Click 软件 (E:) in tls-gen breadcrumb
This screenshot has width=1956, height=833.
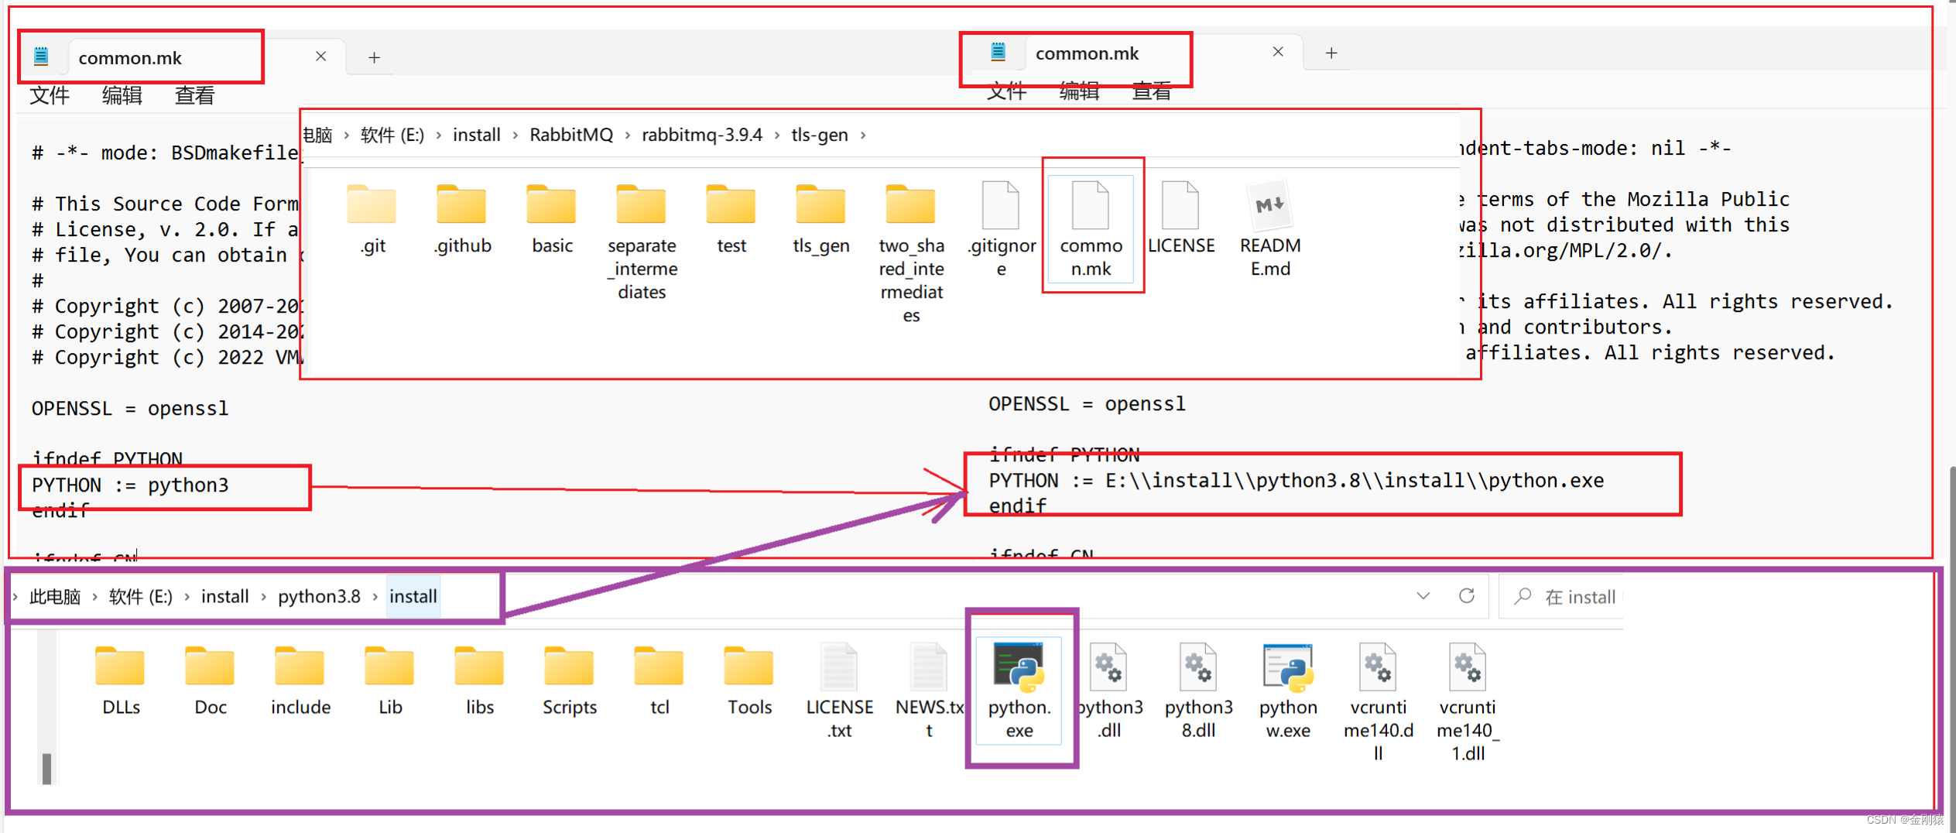(x=392, y=135)
